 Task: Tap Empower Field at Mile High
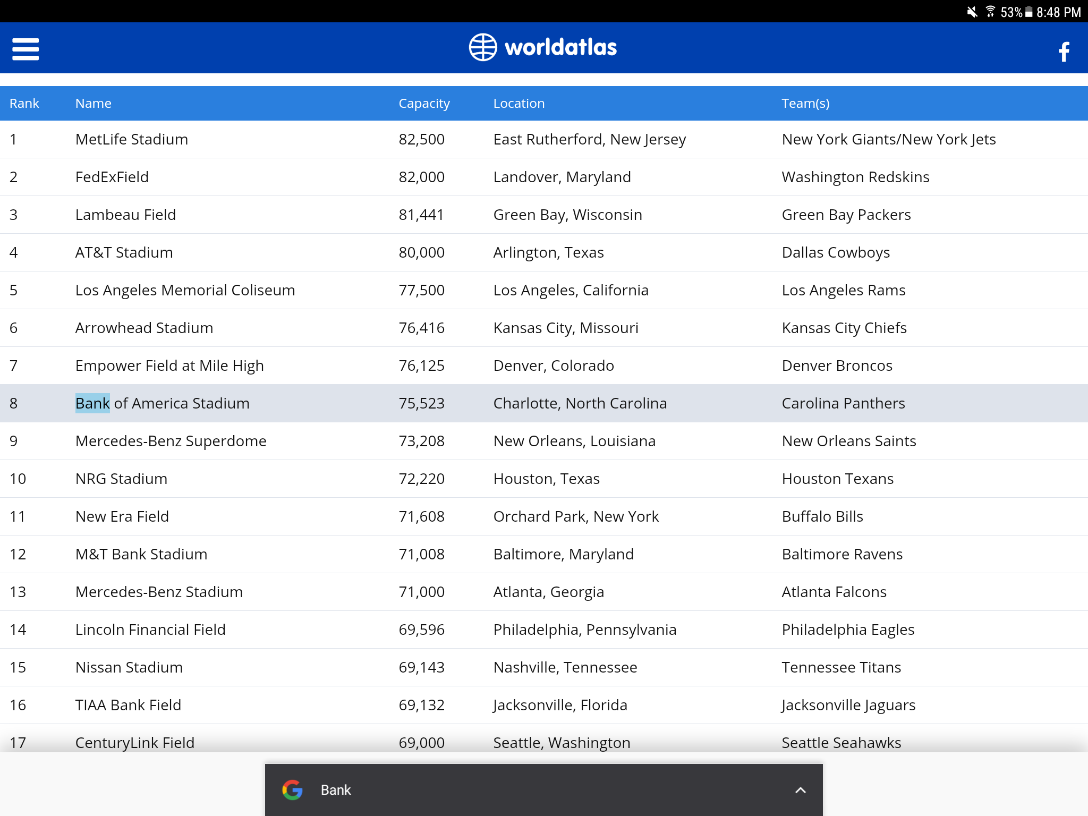(x=169, y=365)
